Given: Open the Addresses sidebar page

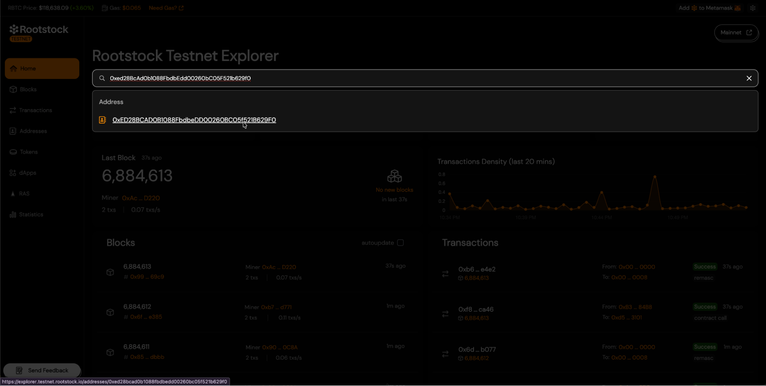Looking at the screenshot, I should [x=33, y=131].
